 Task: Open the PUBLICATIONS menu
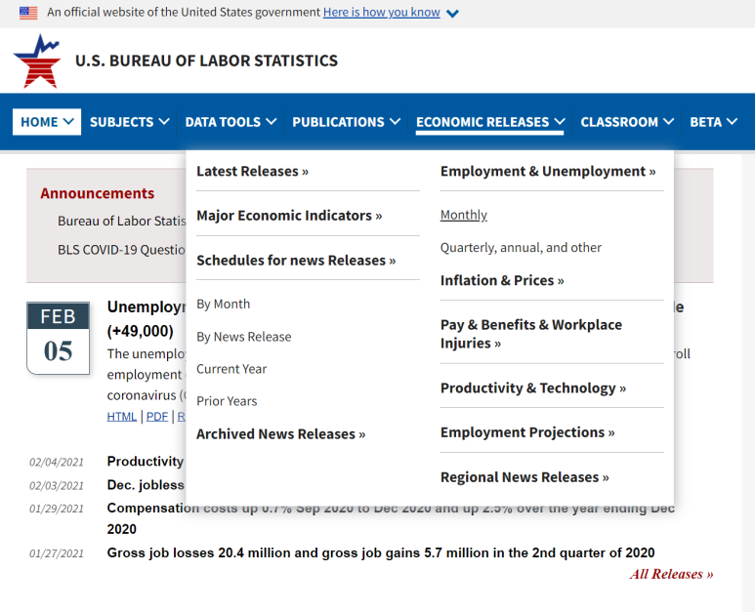(346, 122)
